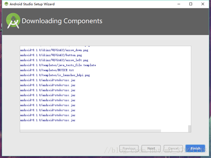
Task: Minimize the Setup Wizard window
Action: click(179, 4)
